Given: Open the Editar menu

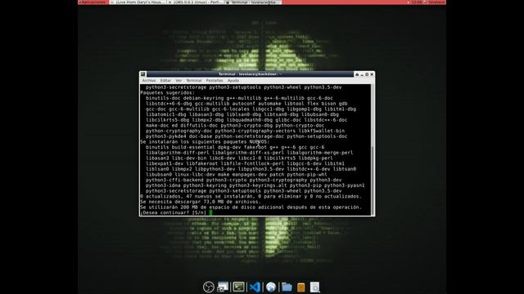Looking at the screenshot, I should pyautogui.click(x=165, y=81).
